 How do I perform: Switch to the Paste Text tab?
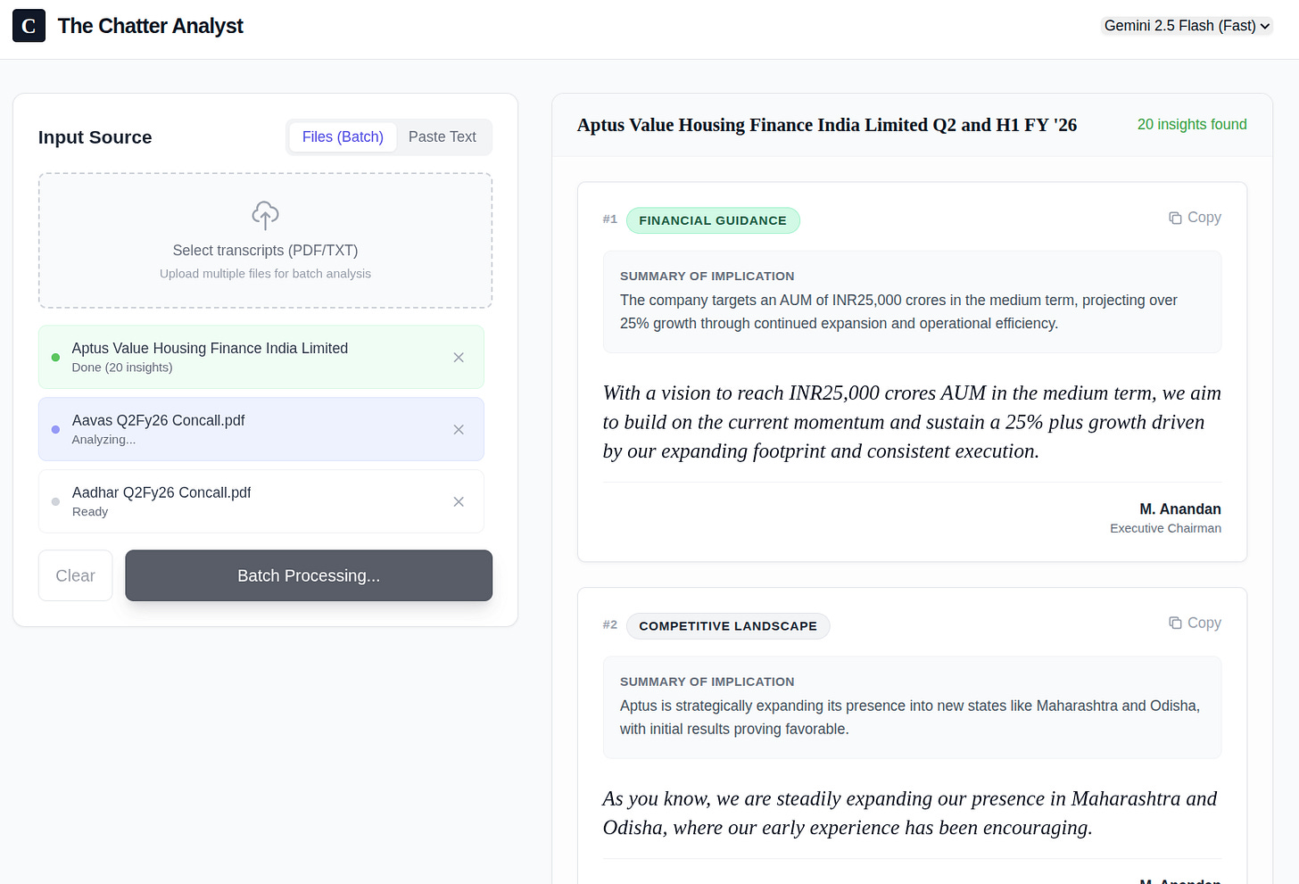pyautogui.click(x=443, y=136)
